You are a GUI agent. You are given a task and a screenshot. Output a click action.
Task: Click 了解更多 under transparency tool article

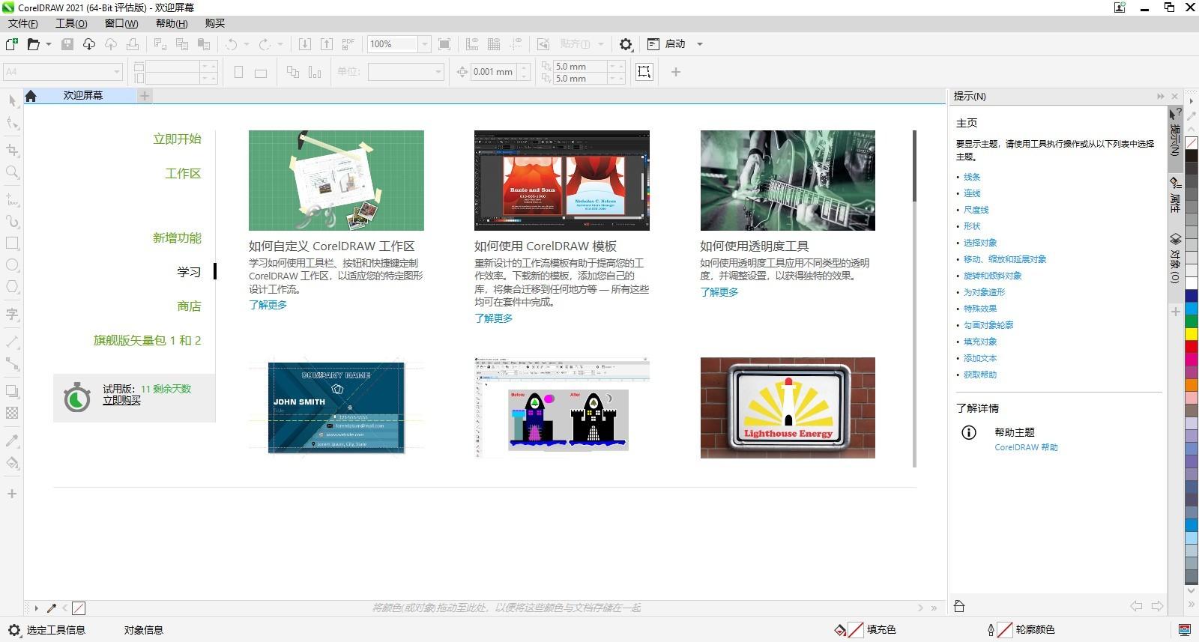pos(719,292)
